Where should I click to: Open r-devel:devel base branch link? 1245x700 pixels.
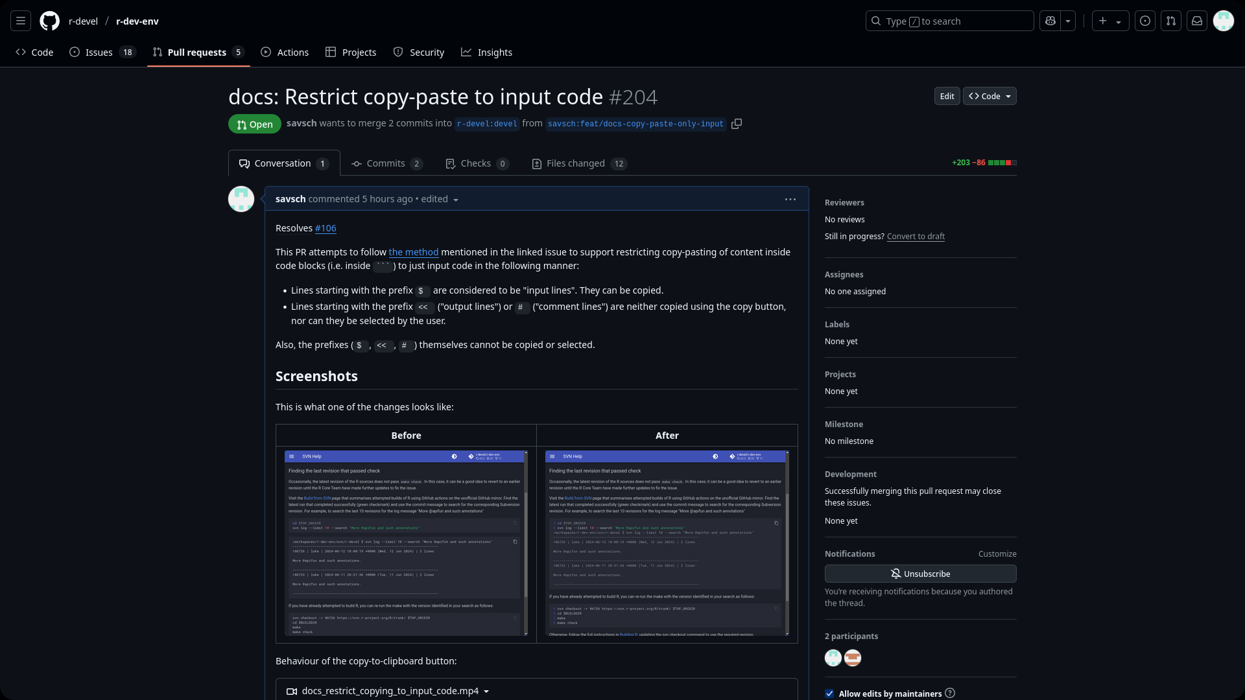coord(487,124)
